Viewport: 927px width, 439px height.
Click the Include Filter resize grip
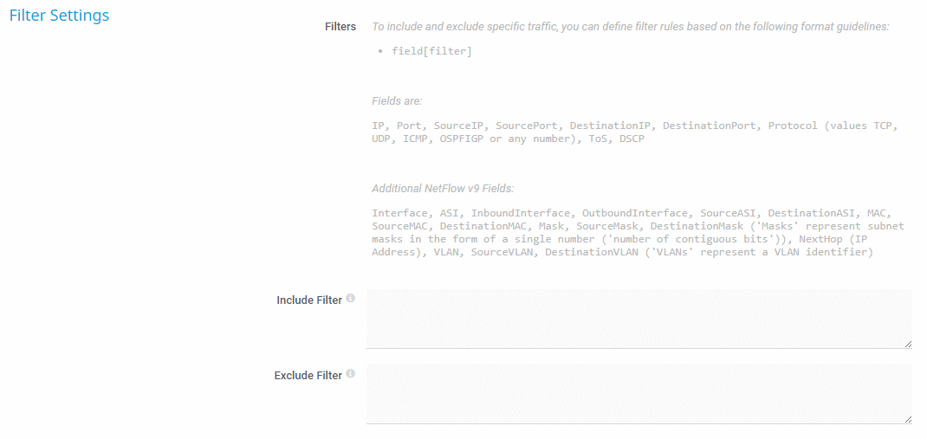click(x=907, y=344)
